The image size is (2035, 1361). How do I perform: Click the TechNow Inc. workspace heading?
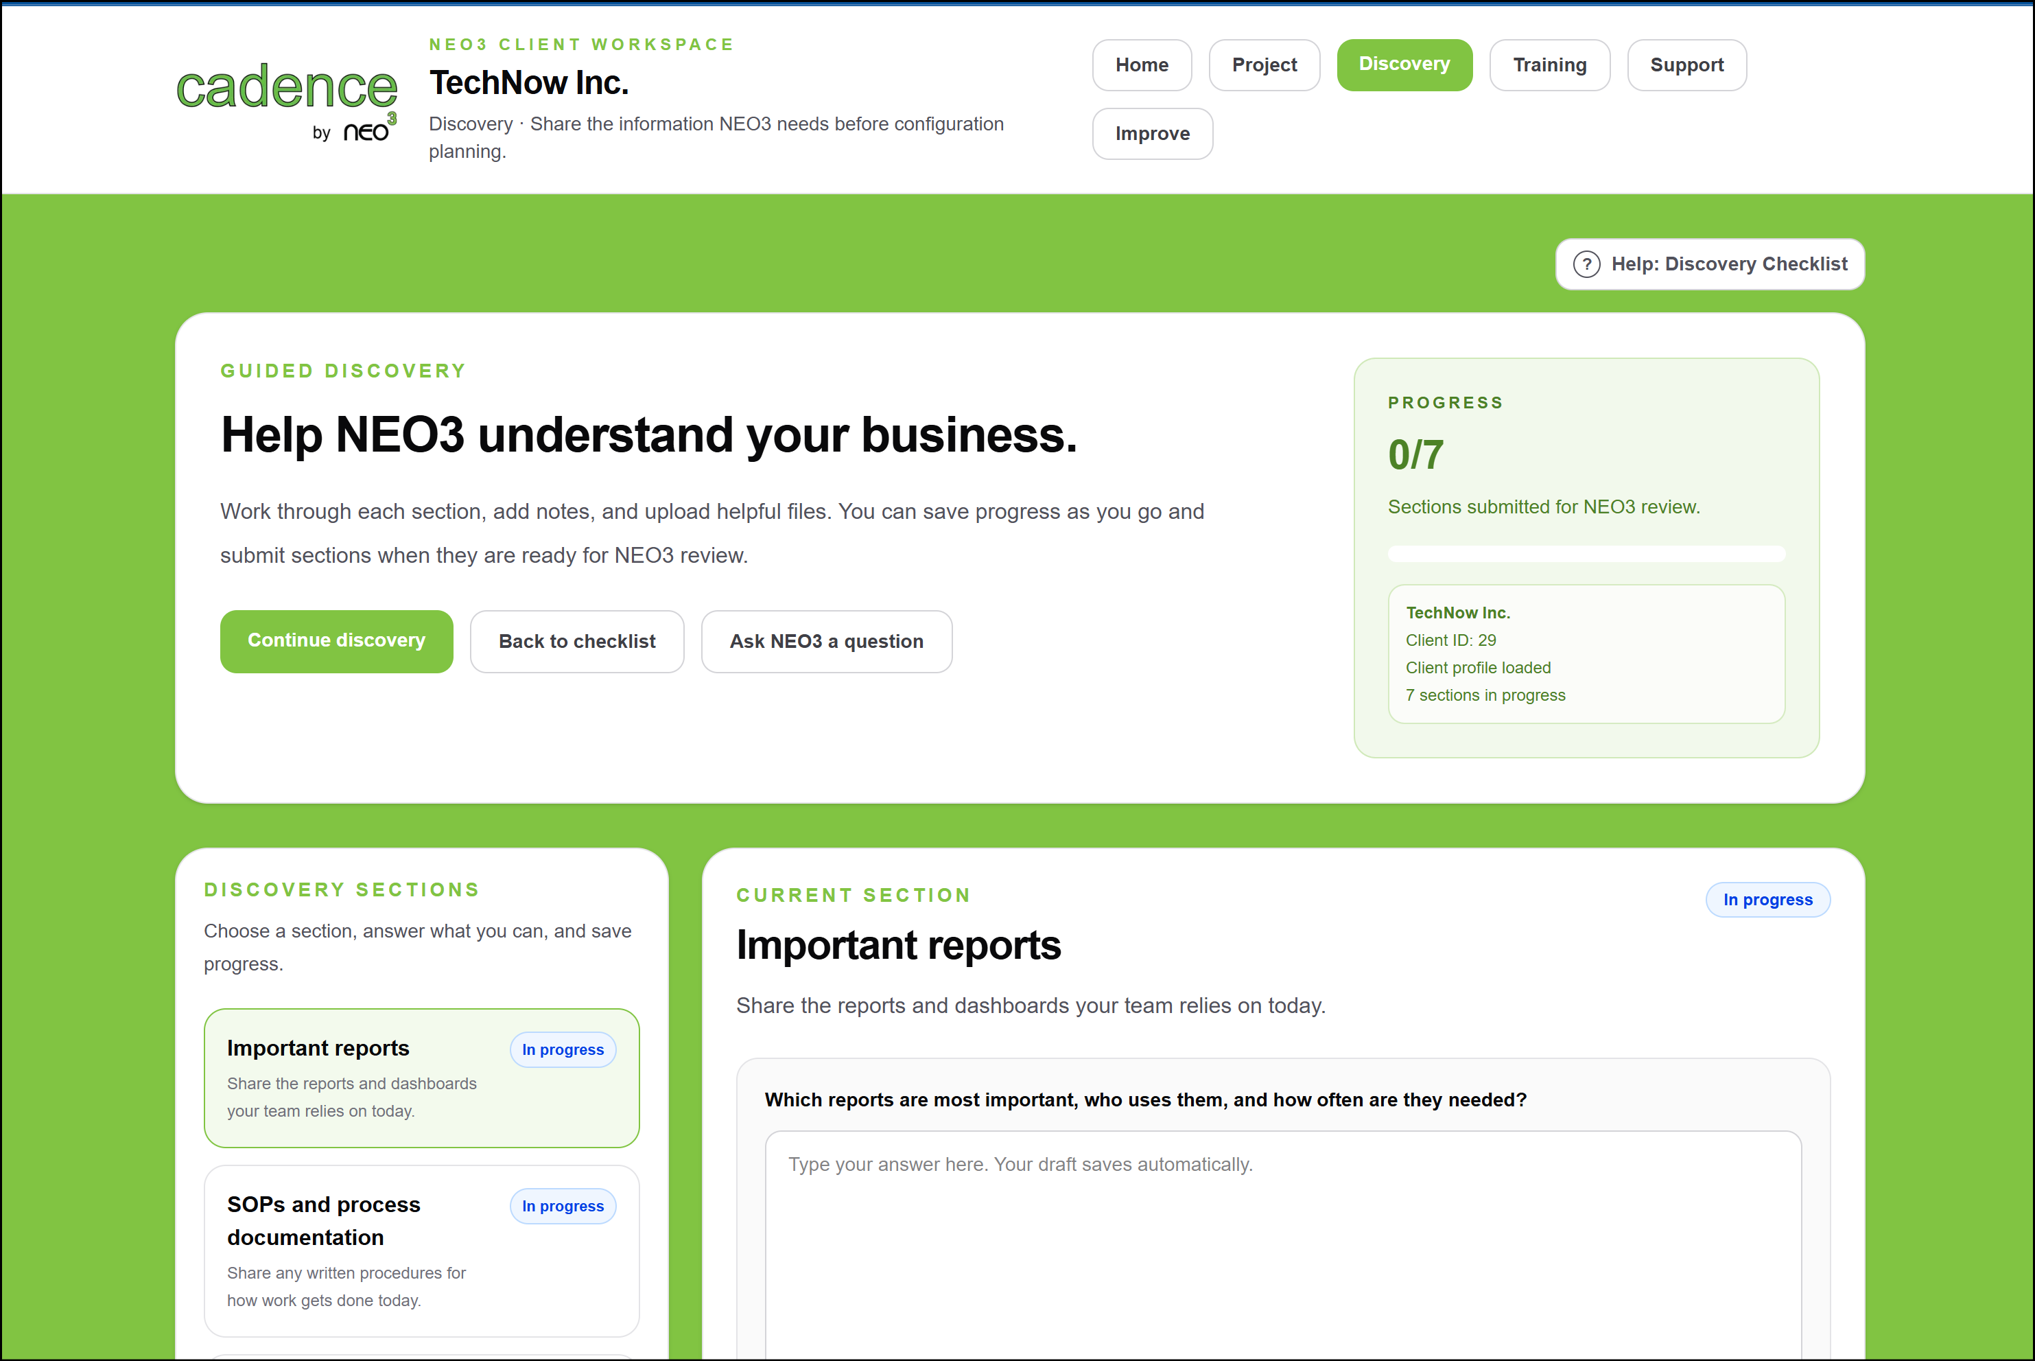click(x=529, y=83)
